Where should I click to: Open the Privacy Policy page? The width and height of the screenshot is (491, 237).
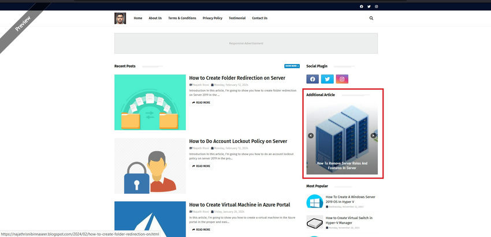[213, 18]
